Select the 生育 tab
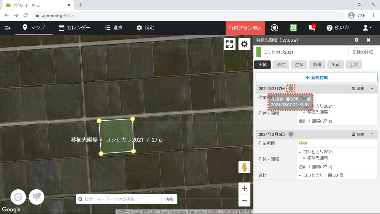Screen dimensions: 380x214 pos(299,64)
